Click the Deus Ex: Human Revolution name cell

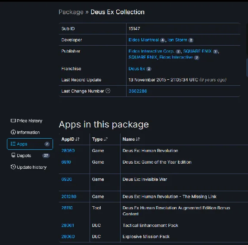pos(150,151)
